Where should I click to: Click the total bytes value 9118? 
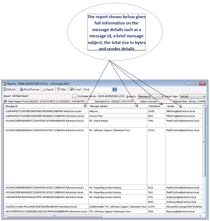tap(150, 188)
